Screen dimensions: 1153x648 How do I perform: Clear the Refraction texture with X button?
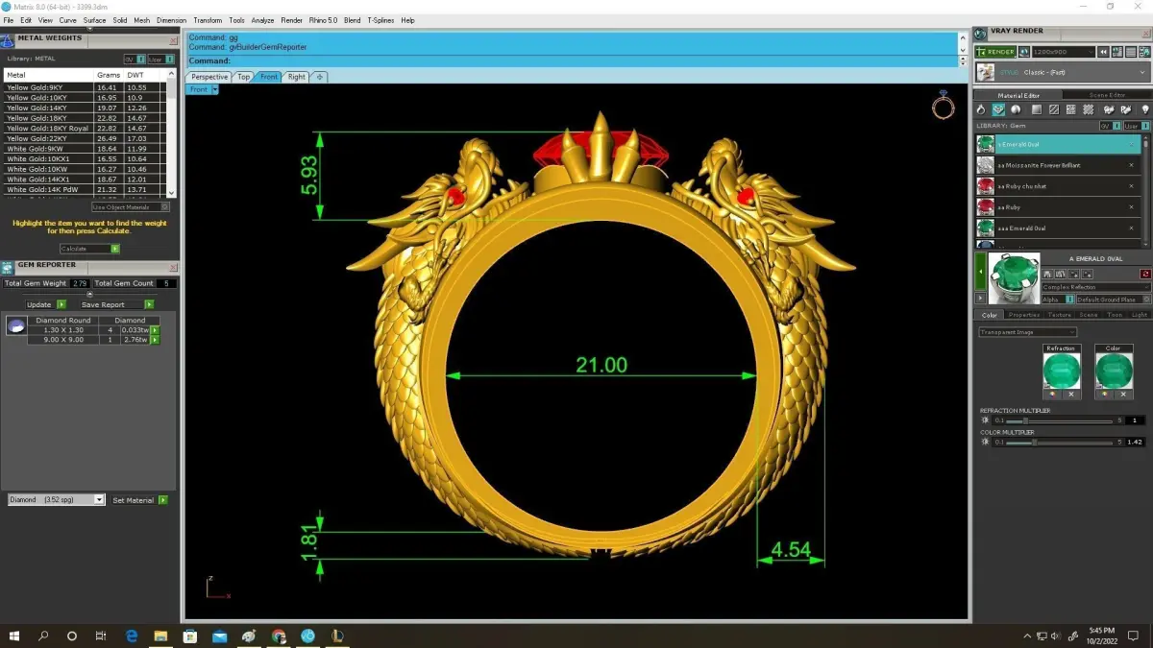pyautogui.click(x=1071, y=395)
